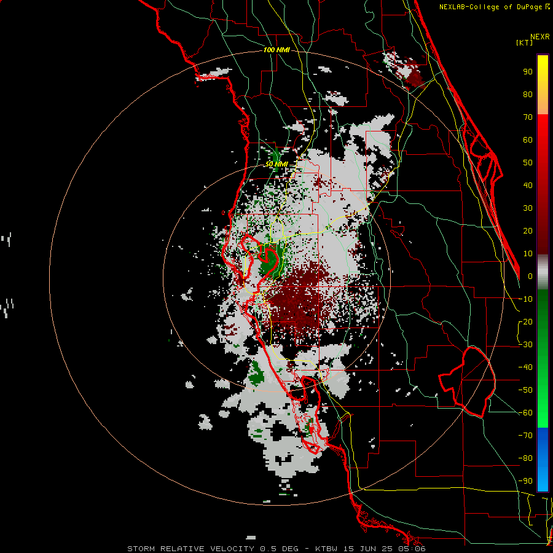Click the -50 value on velocity scale

pos(525,390)
